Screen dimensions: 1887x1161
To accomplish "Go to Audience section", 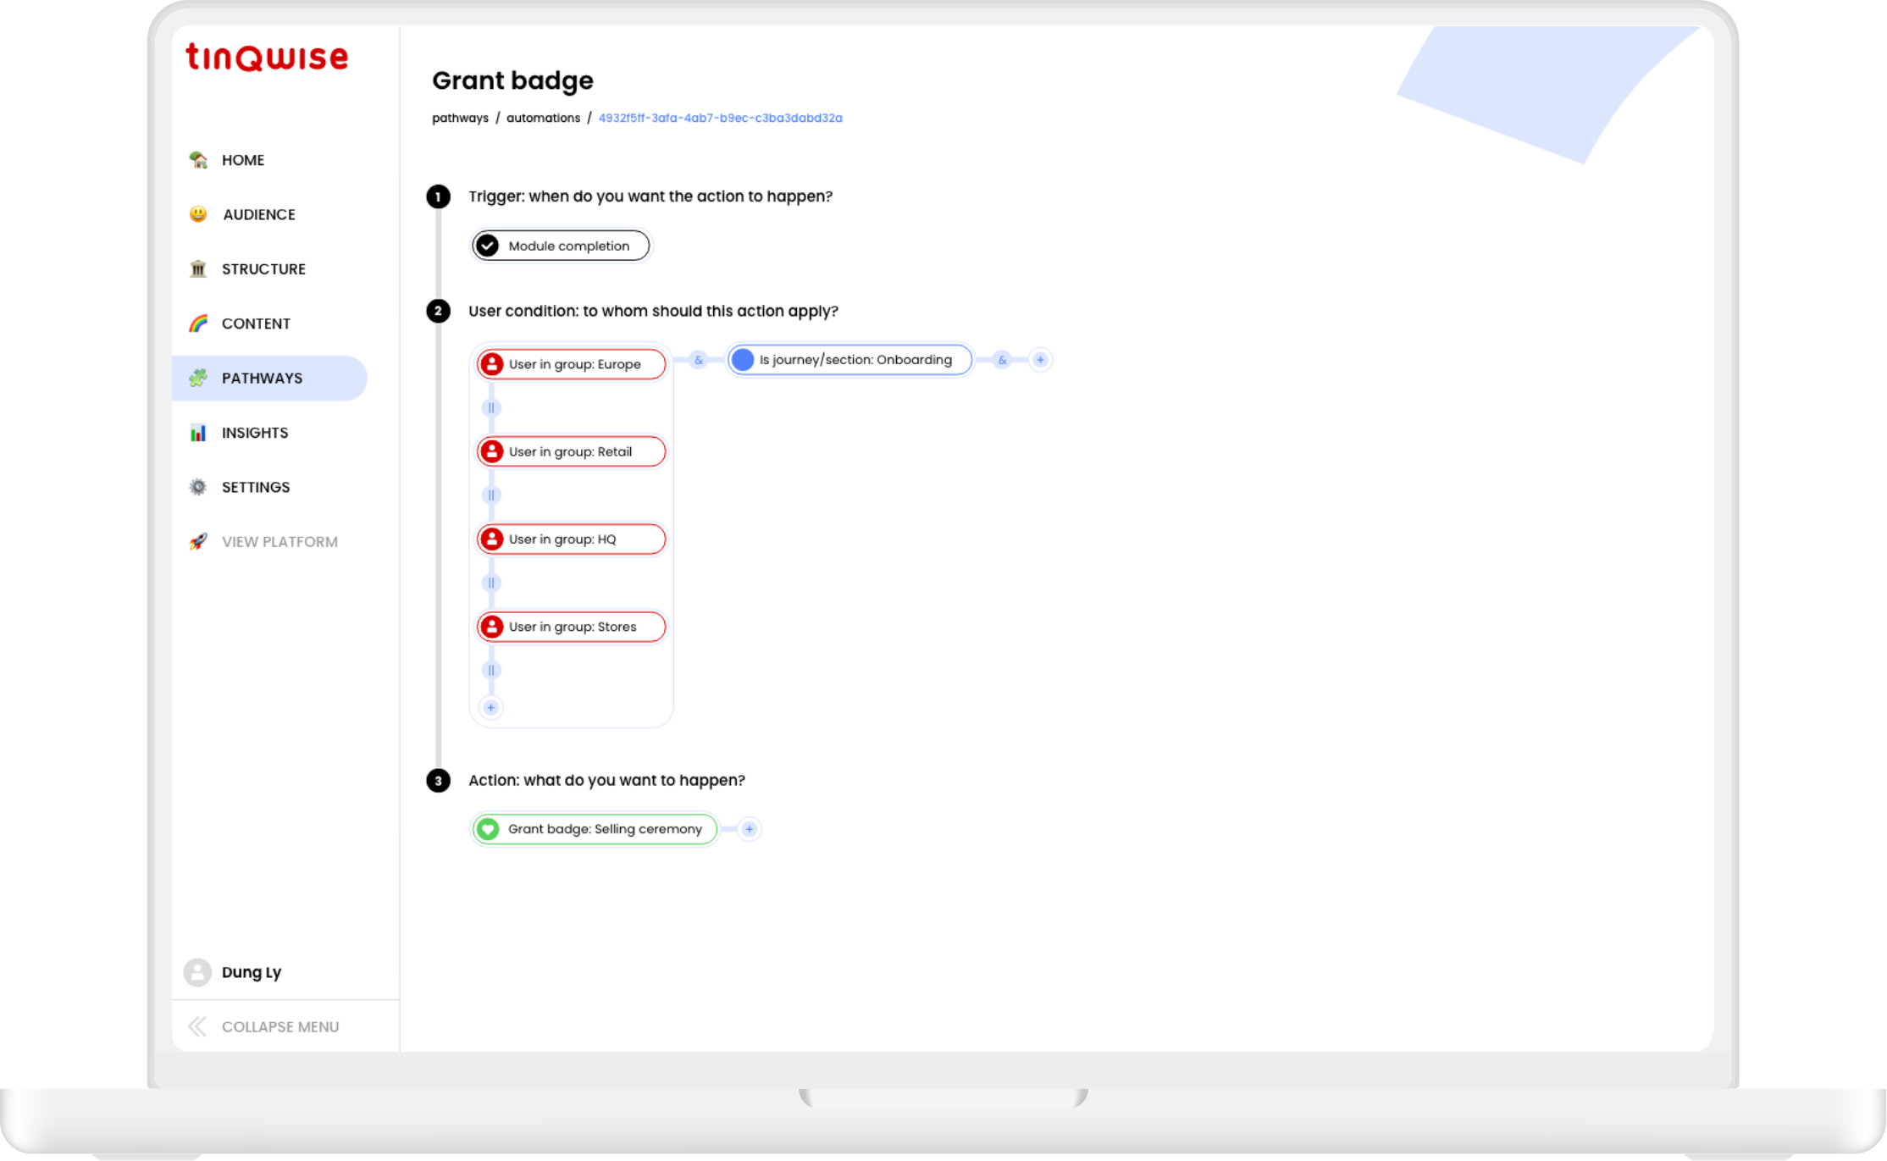I will coord(258,214).
